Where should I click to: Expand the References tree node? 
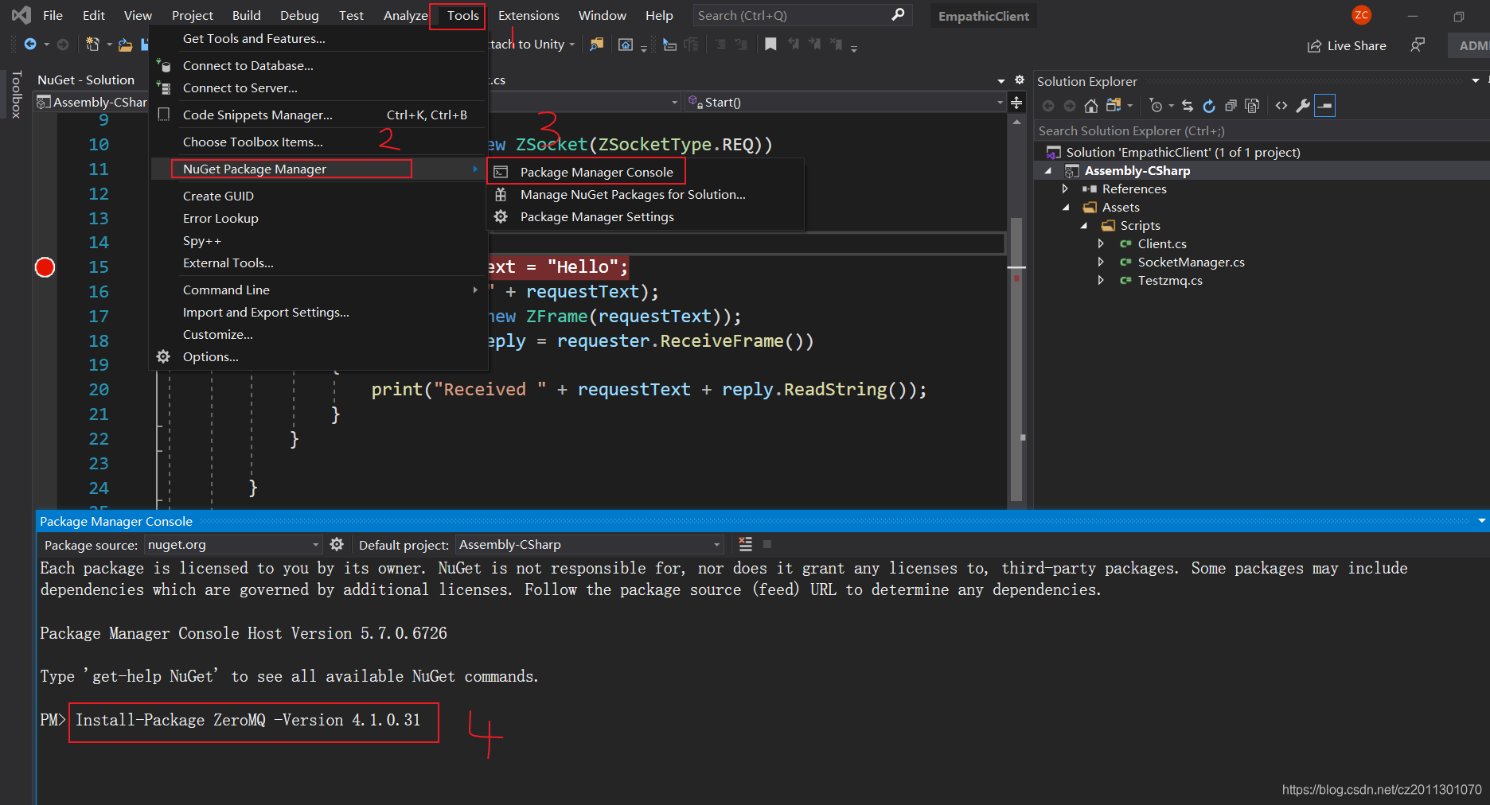tap(1065, 189)
